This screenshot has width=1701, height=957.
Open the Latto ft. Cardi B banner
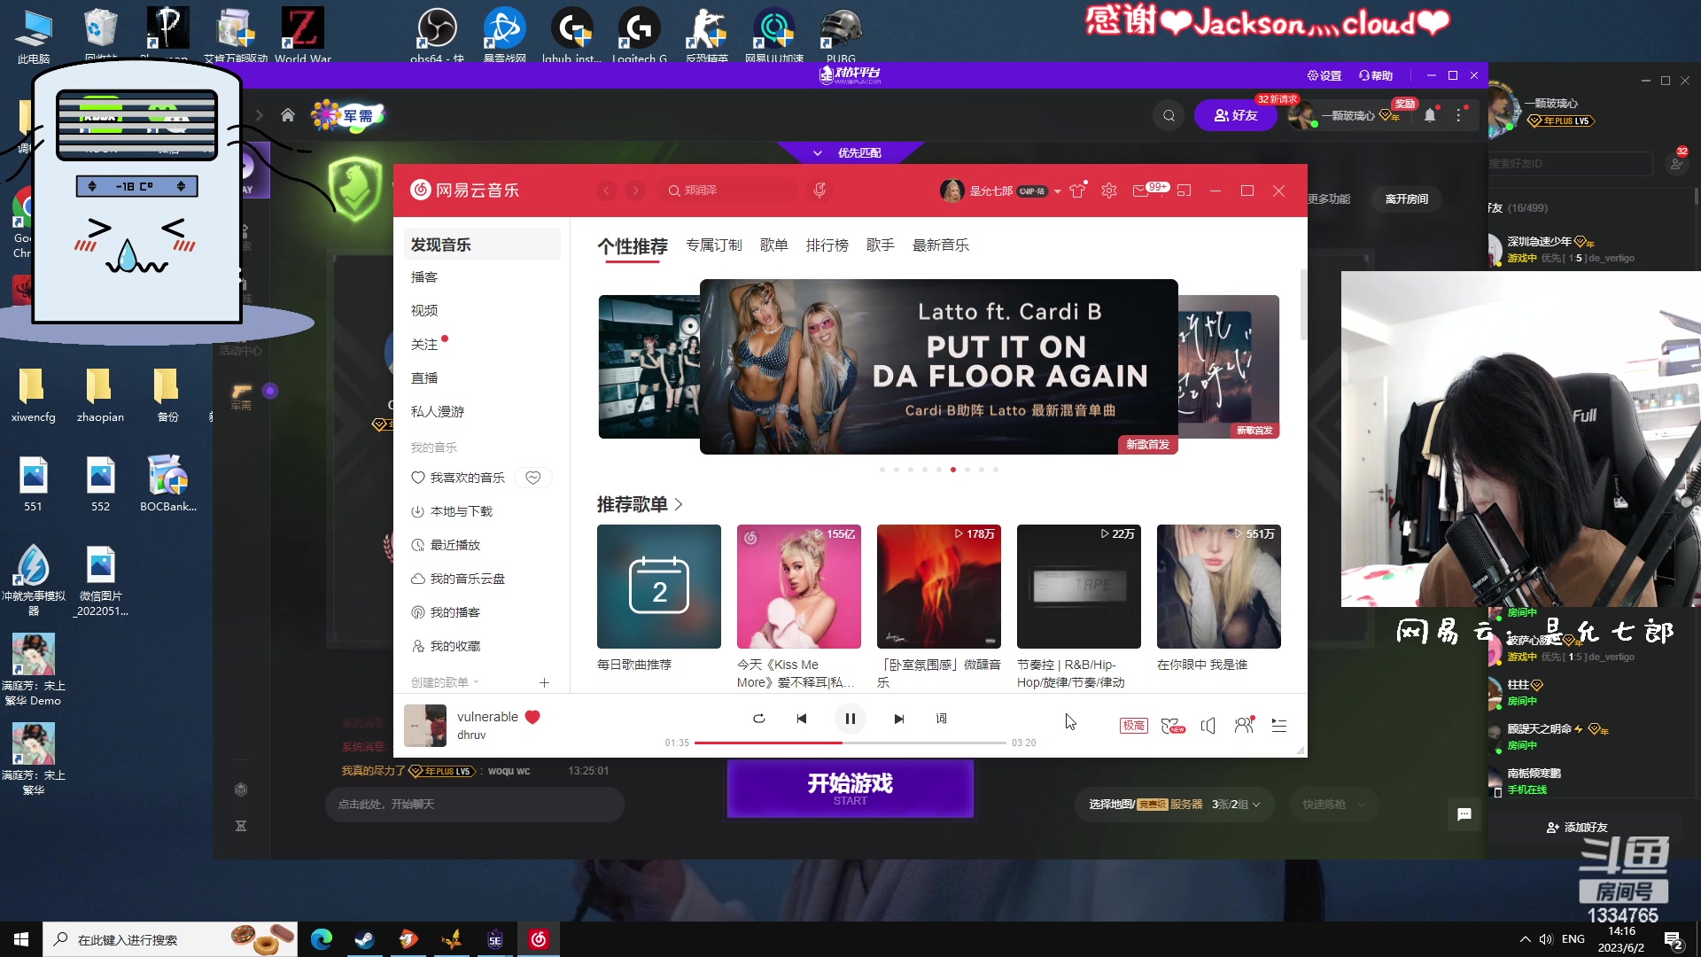coord(938,367)
